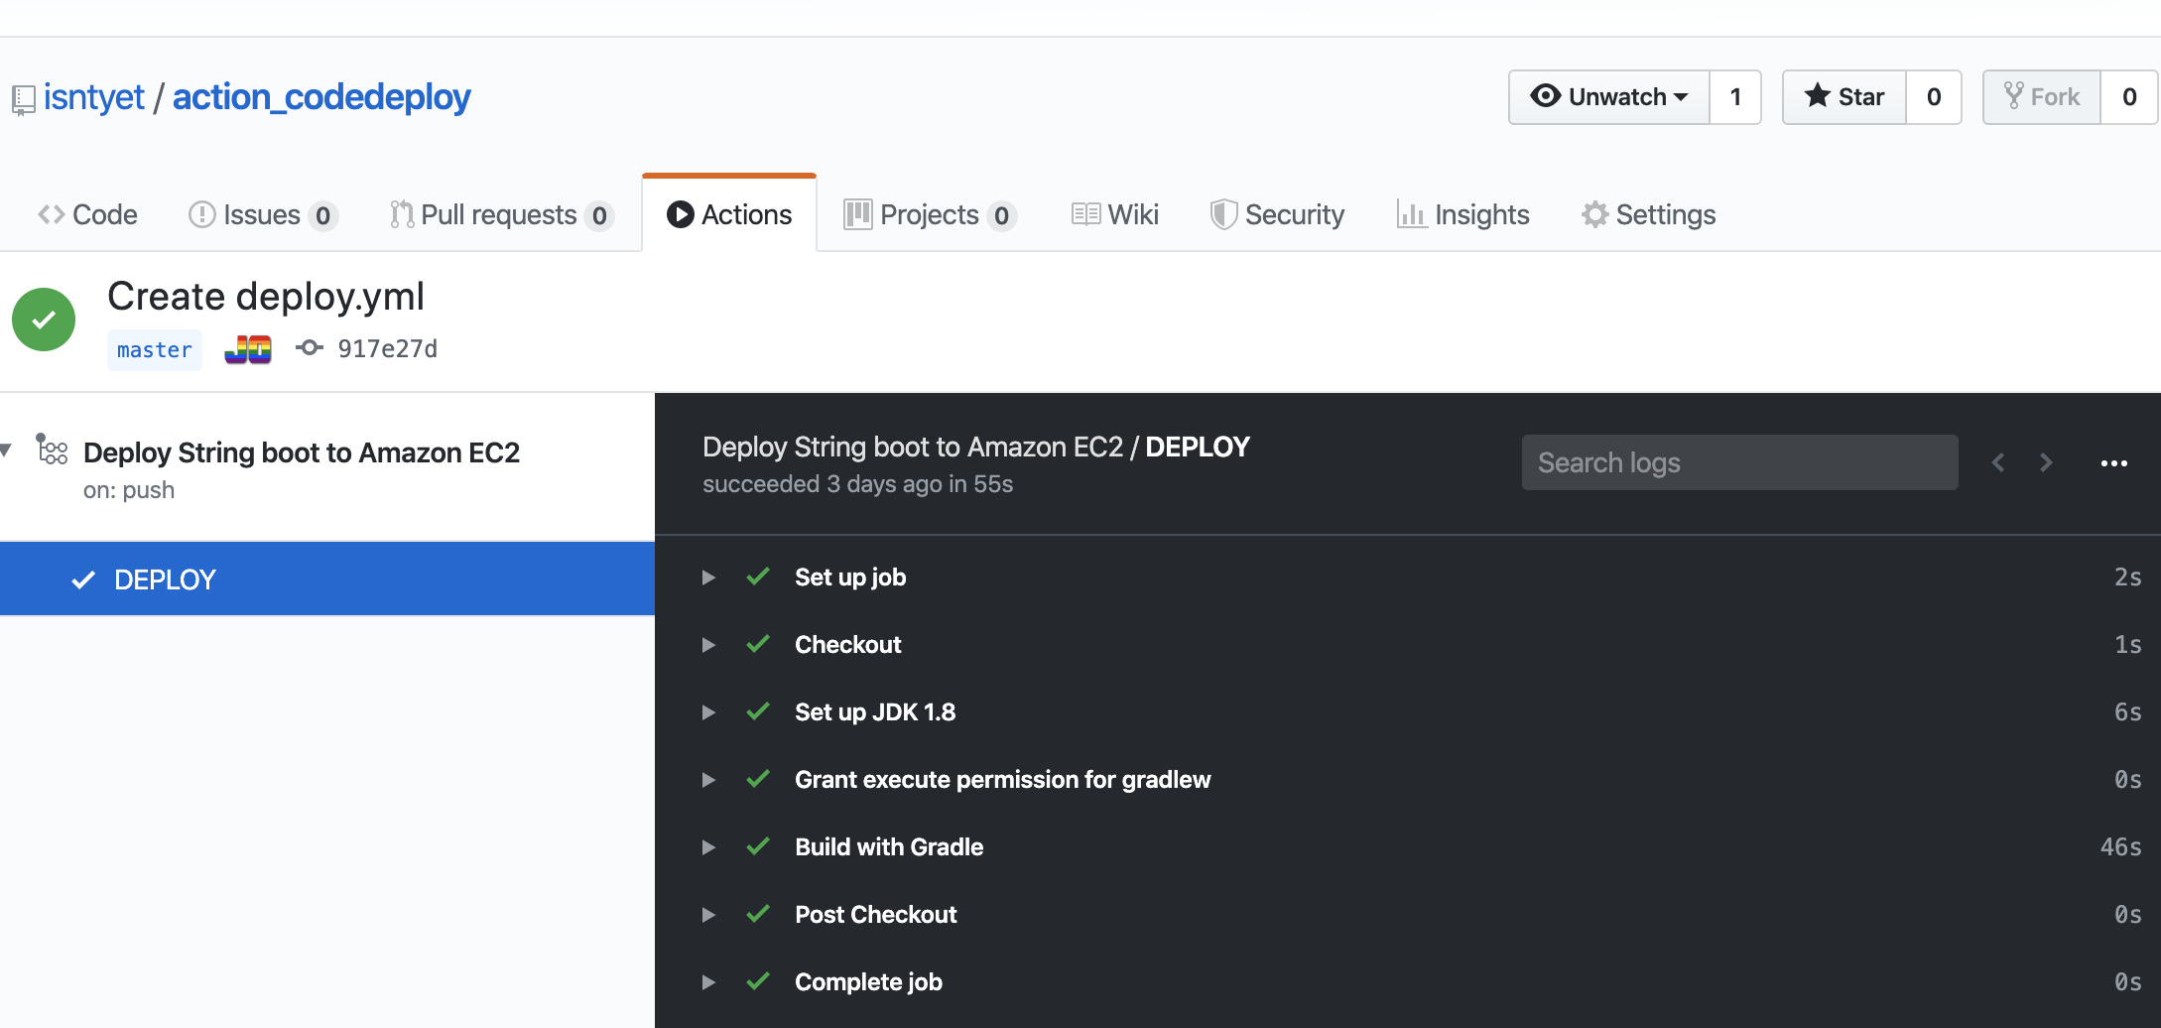Click the workflow icon beside Deploy String boot
The height and width of the screenshot is (1028, 2161).
tap(52, 450)
